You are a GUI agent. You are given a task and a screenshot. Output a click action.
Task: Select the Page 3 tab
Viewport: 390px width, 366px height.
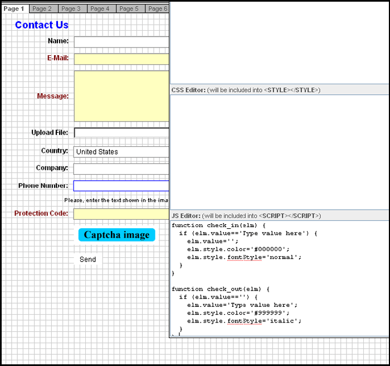coord(72,9)
